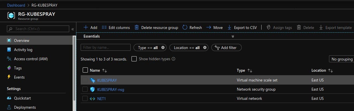Open the KUBESPRAY scale set link
The width and height of the screenshot is (354, 111).
point(107,80)
